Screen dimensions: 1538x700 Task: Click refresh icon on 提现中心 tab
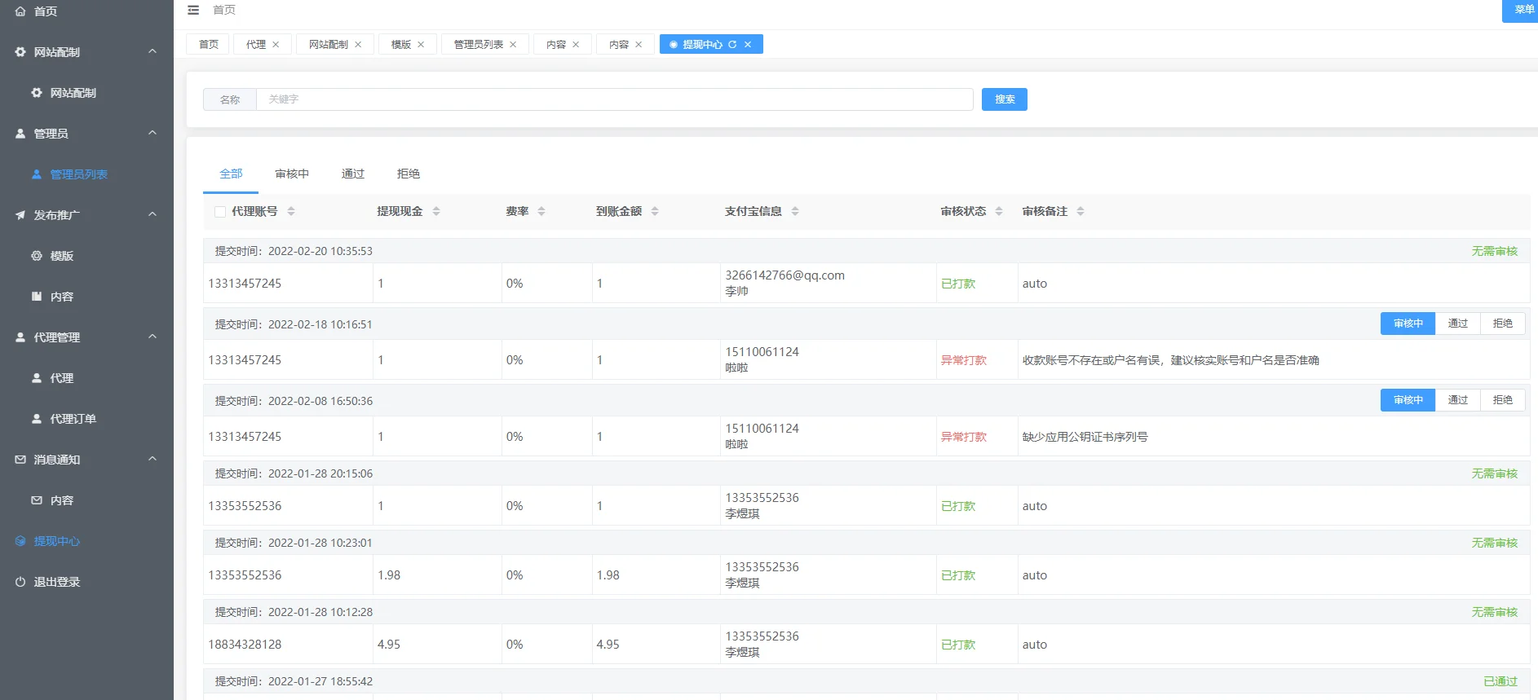pyautogui.click(x=732, y=45)
